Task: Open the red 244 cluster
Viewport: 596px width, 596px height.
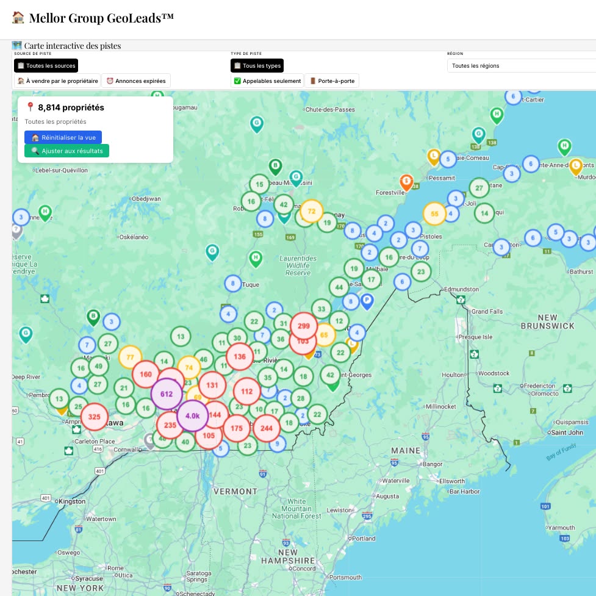Action: pyautogui.click(x=267, y=428)
